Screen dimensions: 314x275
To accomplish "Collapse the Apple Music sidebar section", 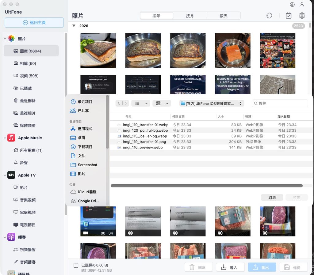I will coord(5,138).
